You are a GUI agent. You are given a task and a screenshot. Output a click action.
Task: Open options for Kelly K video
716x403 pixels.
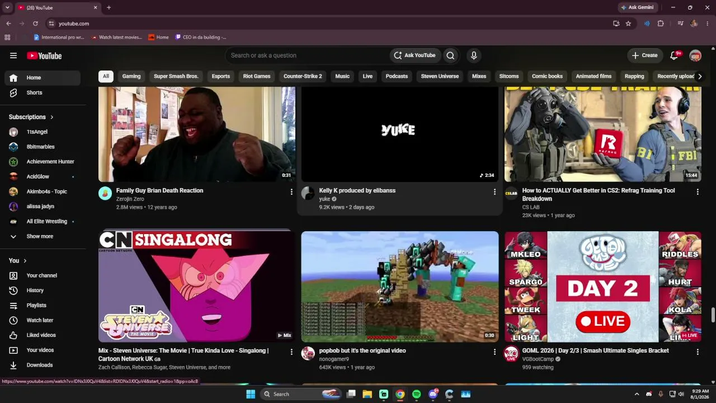point(494,191)
